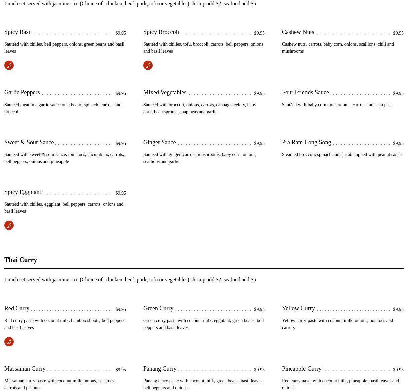The height and width of the screenshot is (391, 408).
Task: Open the Panang Curry dish title
Action: coord(160,369)
